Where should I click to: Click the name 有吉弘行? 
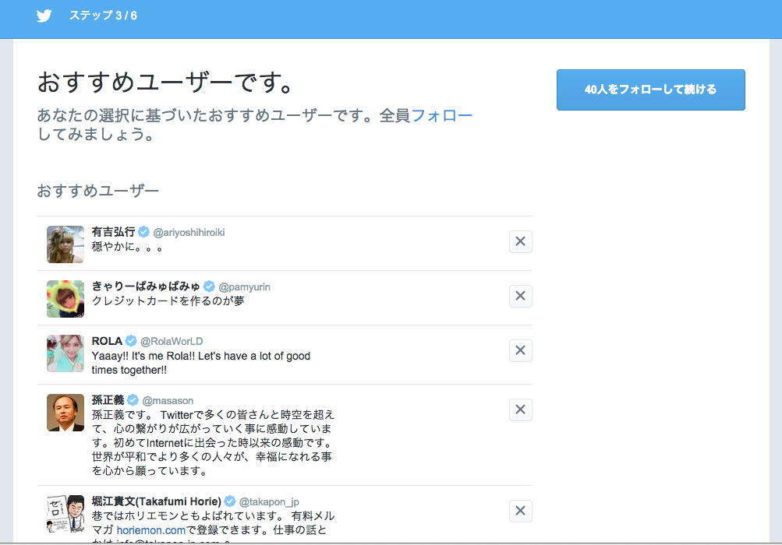pyautogui.click(x=113, y=232)
